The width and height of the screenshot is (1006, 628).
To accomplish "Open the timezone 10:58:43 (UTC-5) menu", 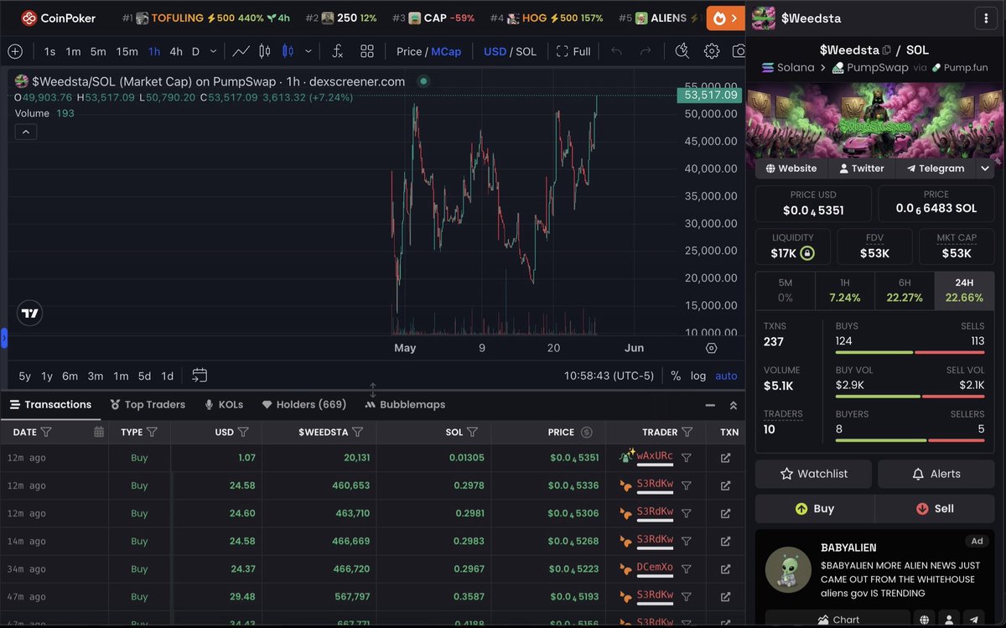I will point(609,376).
